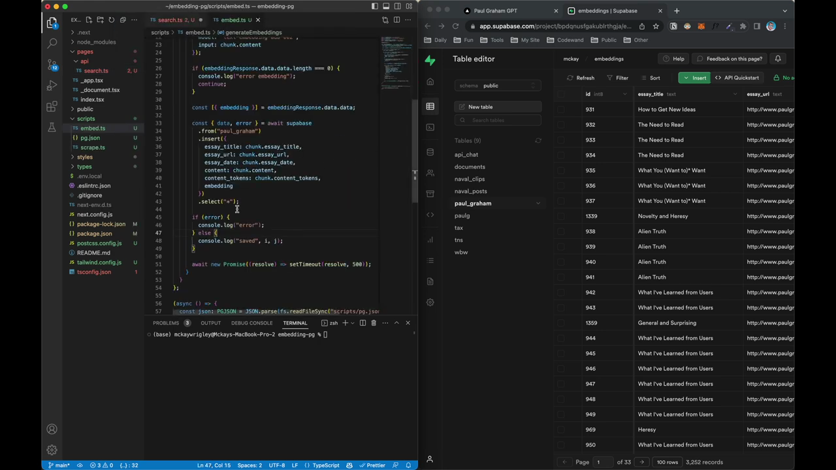836x470 pixels.
Task: Switch to the OUTPUT panel tab
Action: [x=210, y=323]
